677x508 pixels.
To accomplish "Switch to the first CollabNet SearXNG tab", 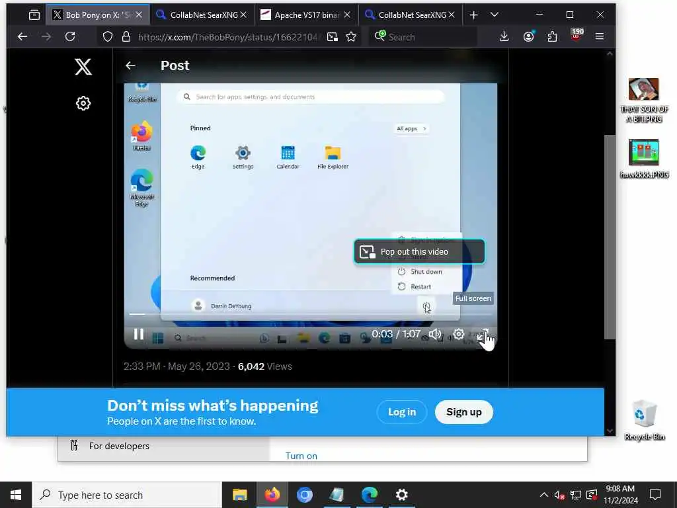I will click(x=201, y=15).
